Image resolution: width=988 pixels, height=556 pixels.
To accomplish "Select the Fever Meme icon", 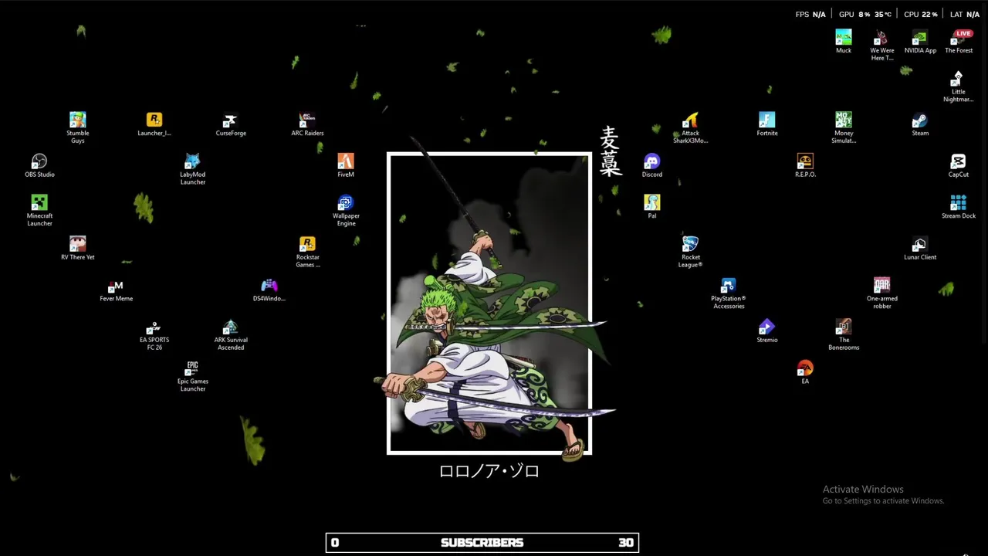I will [x=116, y=290].
